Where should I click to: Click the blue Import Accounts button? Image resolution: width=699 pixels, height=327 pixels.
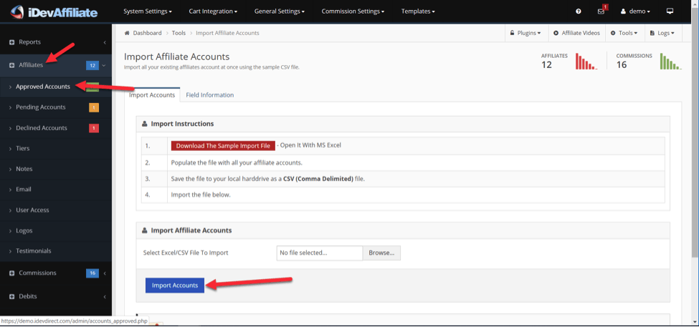pos(175,285)
